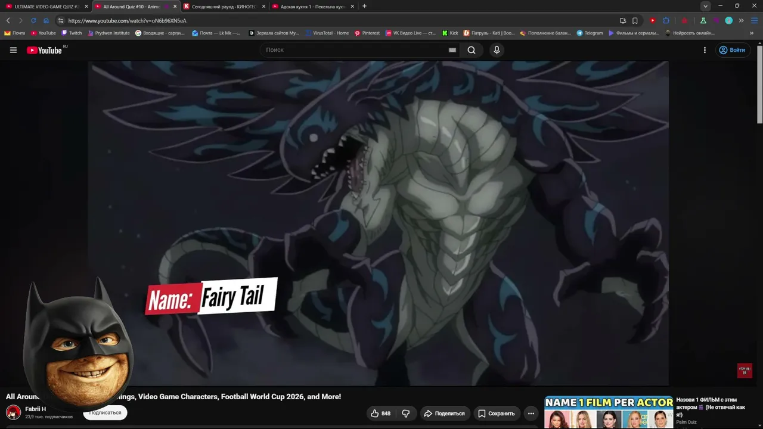Go to the YouTube home logo
This screenshot has height=429, width=763.
[44, 50]
